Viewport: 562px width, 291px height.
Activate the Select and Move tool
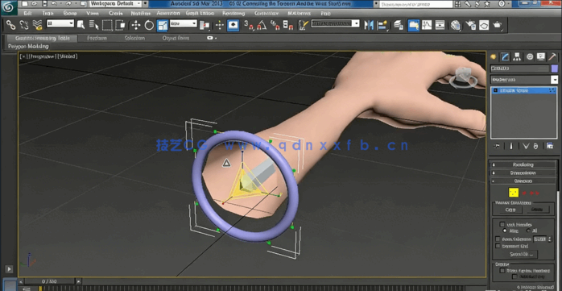(136, 25)
